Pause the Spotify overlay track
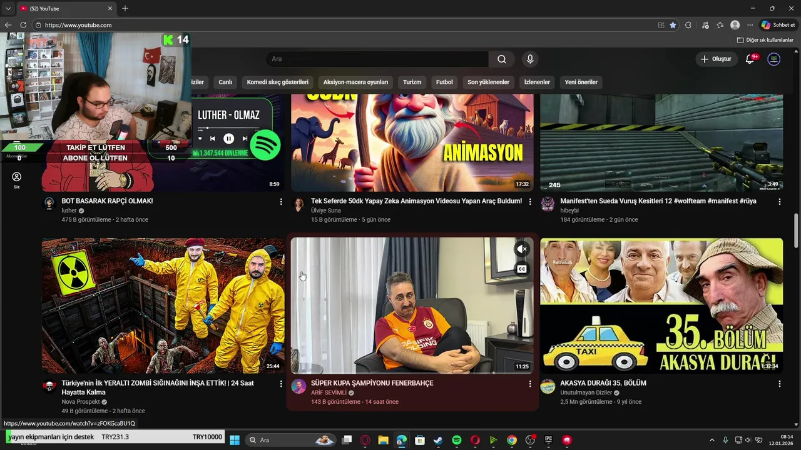801x450 pixels. (x=228, y=139)
